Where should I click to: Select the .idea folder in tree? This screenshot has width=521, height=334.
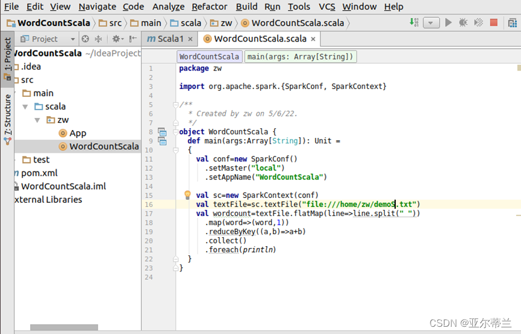pyautogui.click(x=31, y=67)
